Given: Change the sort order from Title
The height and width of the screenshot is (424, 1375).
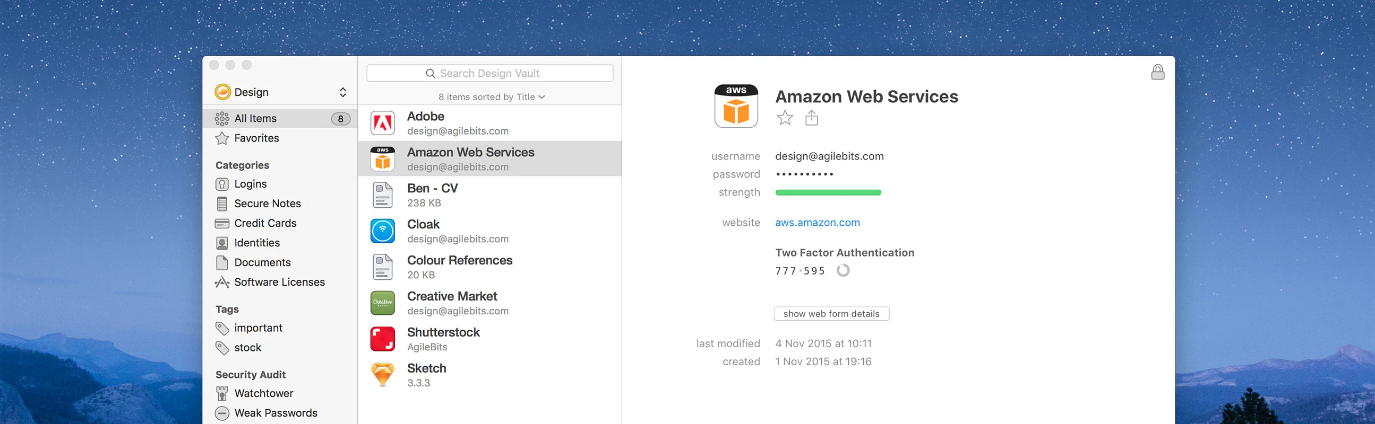Looking at the screenshot, I should click(x=491, y=97).
